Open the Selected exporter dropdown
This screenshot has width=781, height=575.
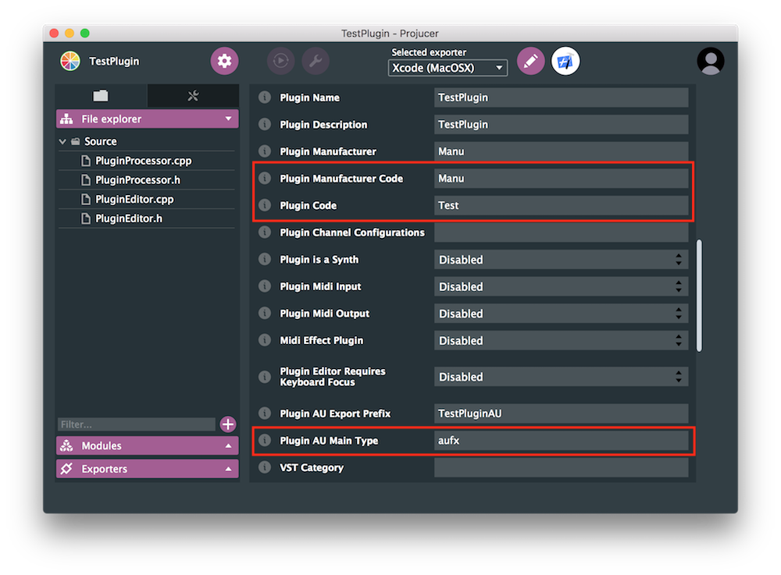coord(447,68)
